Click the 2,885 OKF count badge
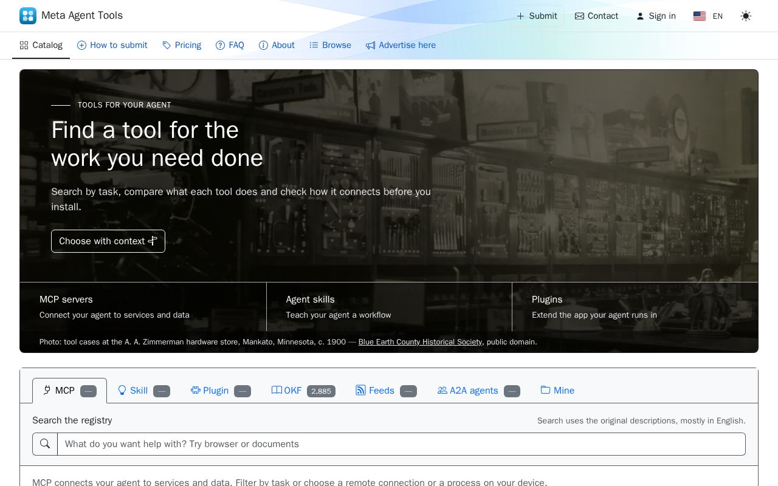This screenshot has width=778, height=486. [x=321, y=391]
